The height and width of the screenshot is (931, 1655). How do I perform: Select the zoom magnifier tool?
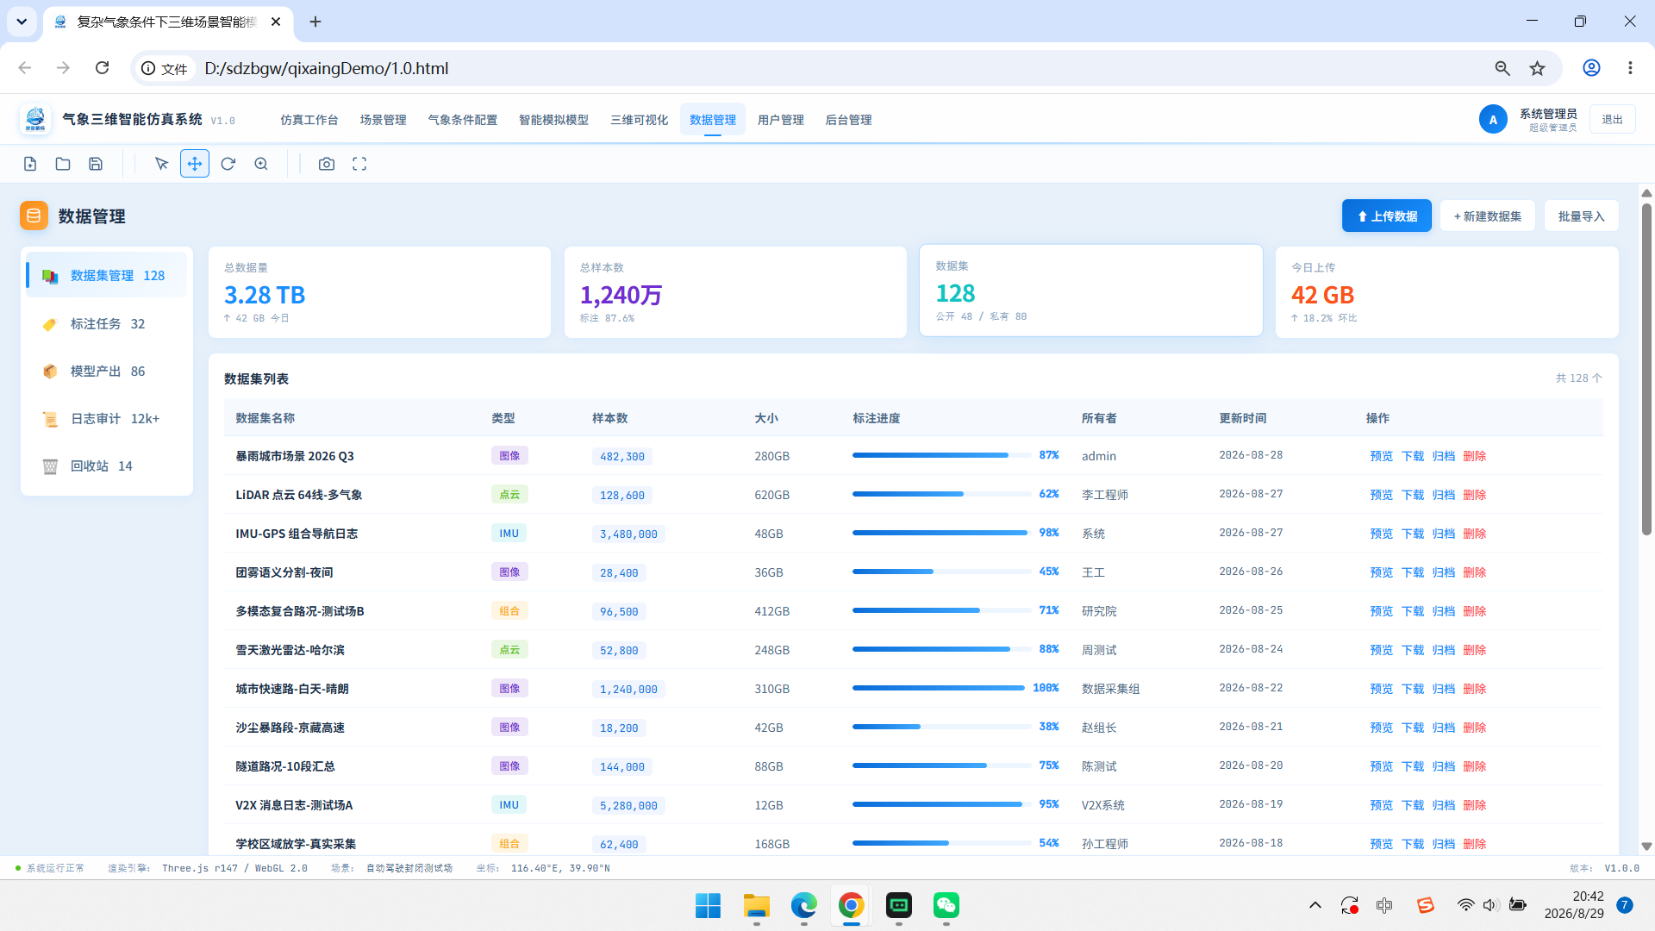tap(261, 164)
